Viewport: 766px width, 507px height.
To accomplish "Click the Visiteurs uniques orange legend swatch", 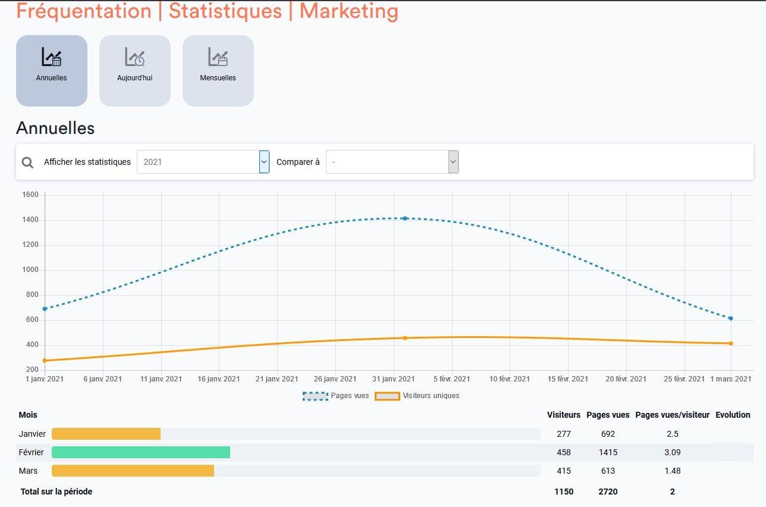I will [387, 396].
